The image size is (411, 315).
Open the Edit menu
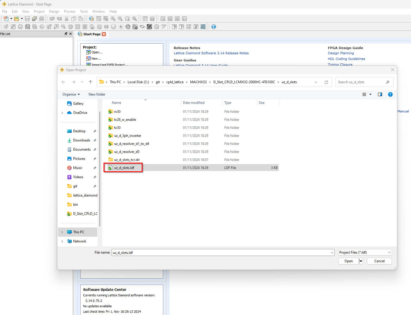pos(15,11)
